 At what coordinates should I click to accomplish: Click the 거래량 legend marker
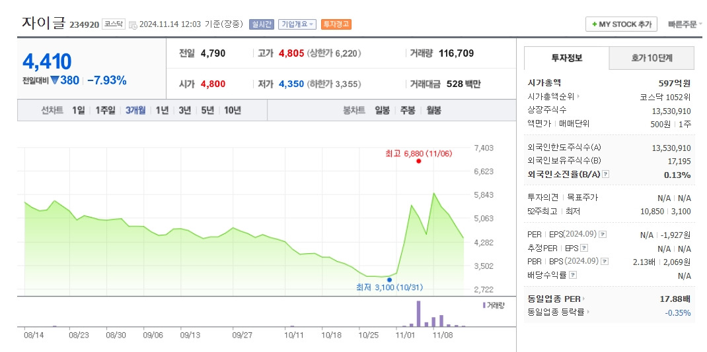[x=484, y=305]
